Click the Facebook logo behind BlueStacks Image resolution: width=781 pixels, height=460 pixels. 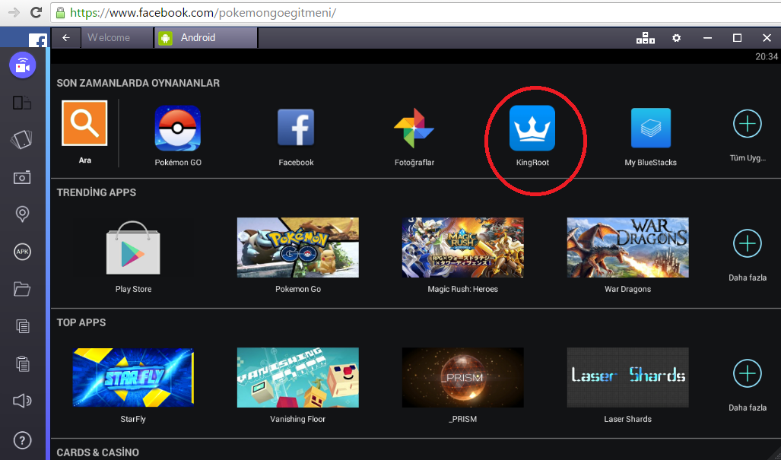tap(38, 41)
